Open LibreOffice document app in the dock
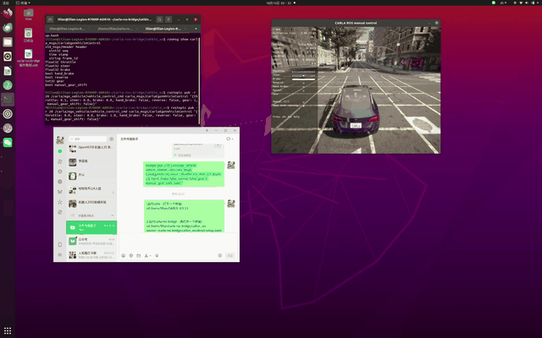Viewport: 542px width, 338px height. [x=8, y=71]
